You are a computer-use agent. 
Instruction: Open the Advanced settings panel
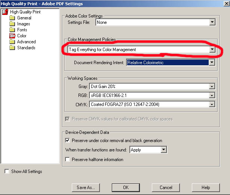(x=27, y=42)
